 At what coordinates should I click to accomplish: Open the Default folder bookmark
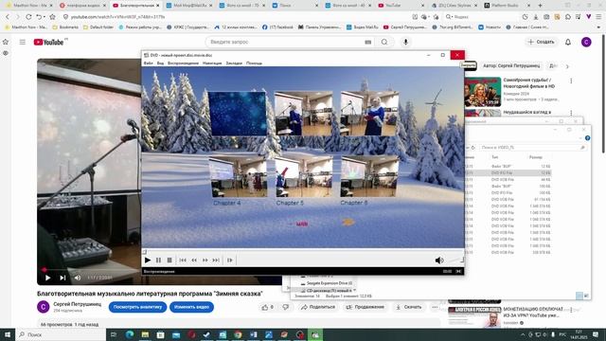click(98, 27)
